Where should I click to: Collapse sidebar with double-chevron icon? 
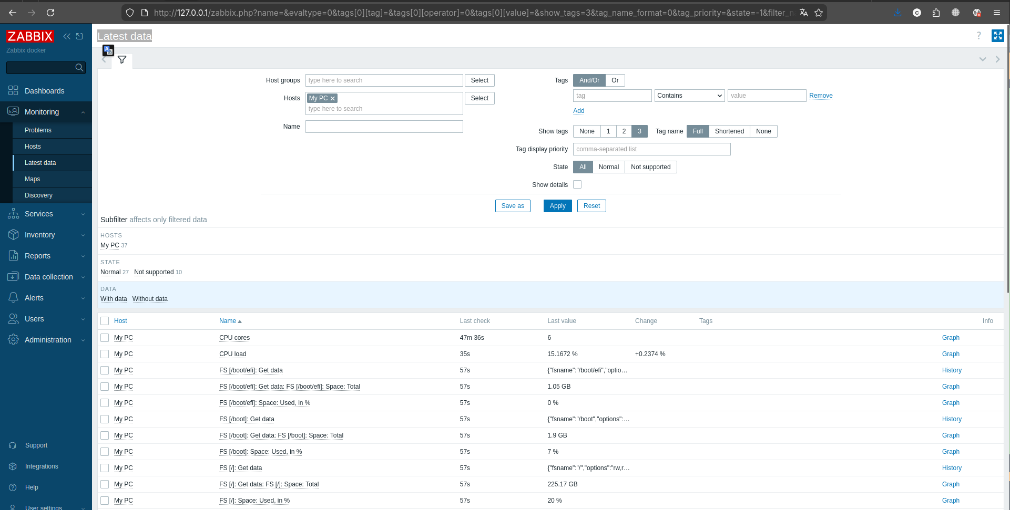[67, 36]
